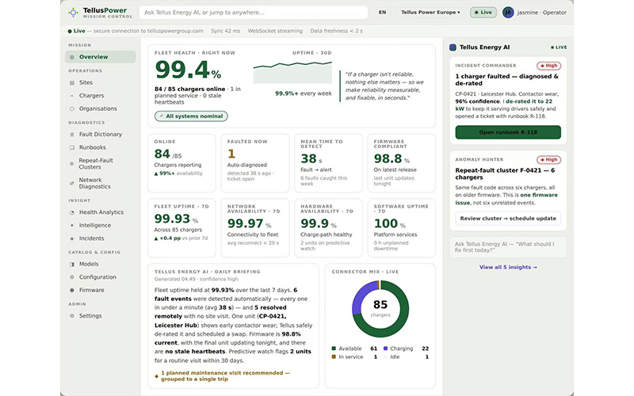Click the Fleet Uptime 99.93% value
The height and width of the screenshot is (396, 634).
click(176, 219)
